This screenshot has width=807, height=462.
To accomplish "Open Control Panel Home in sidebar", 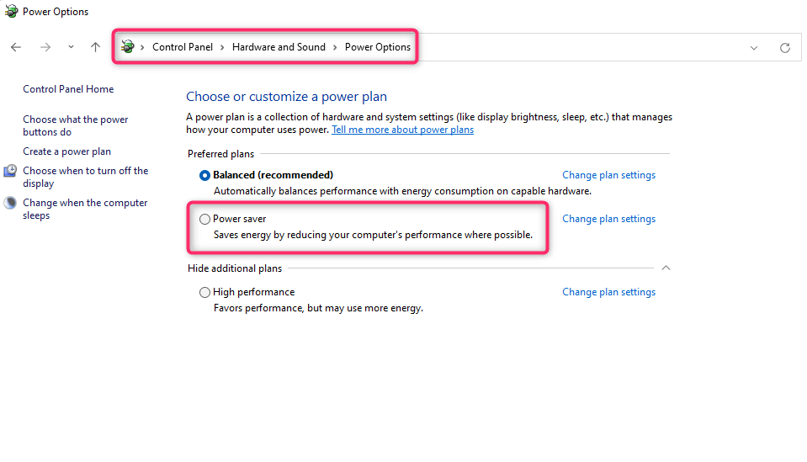I will pyautogui.click(x=68, y=89).
